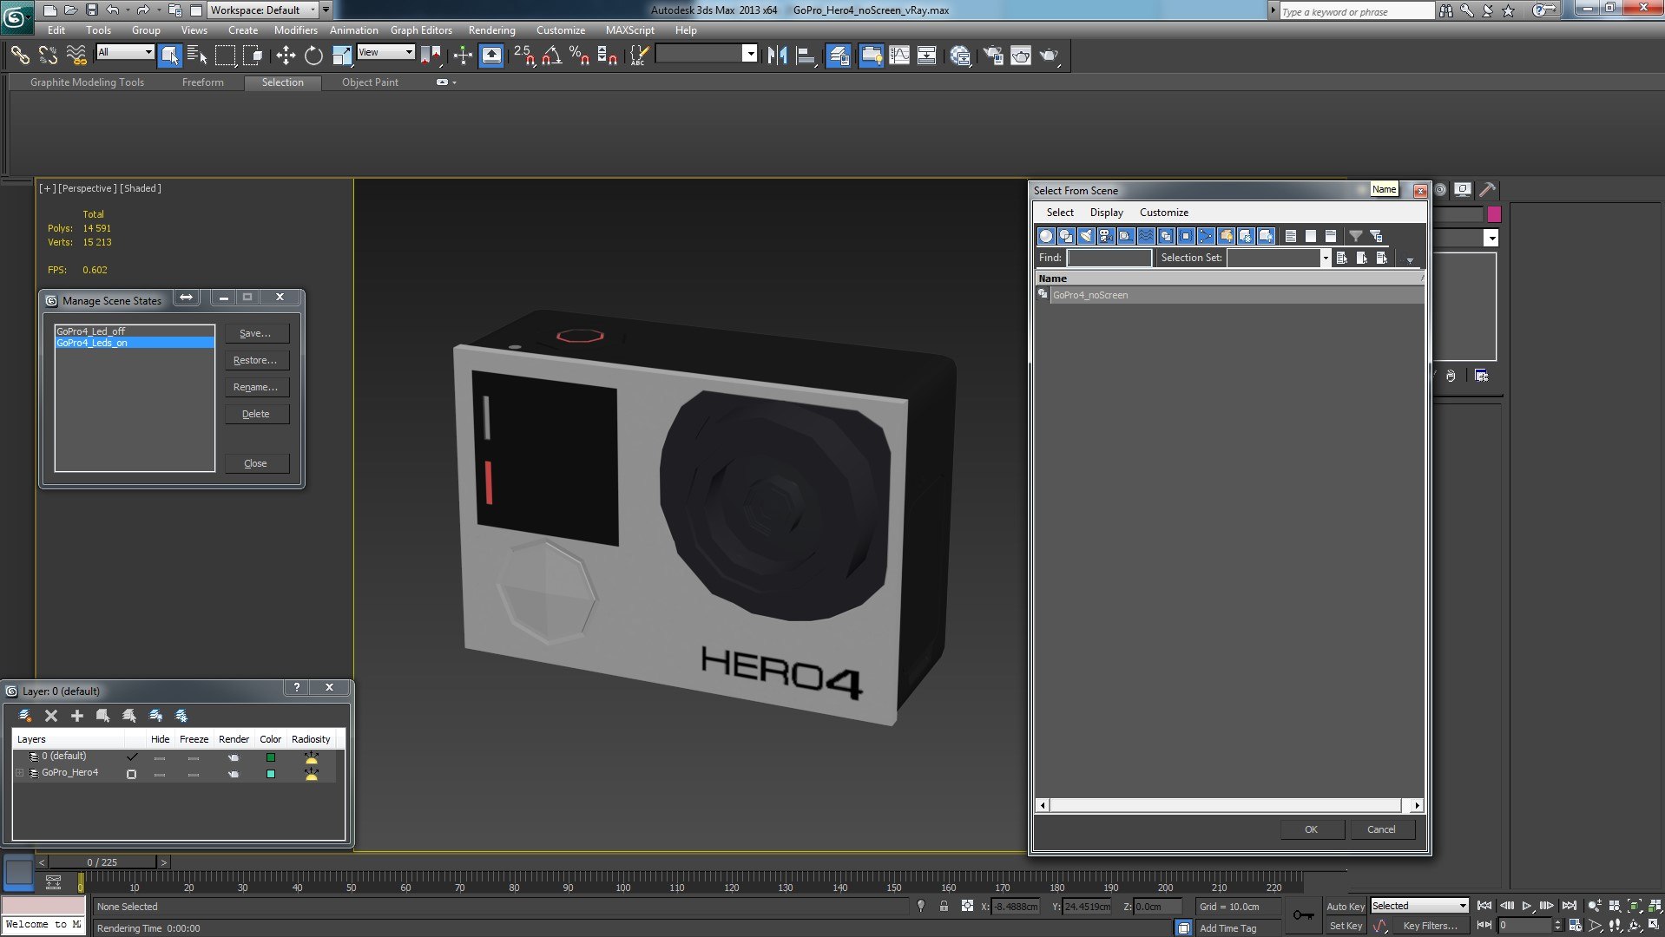The height and width of the screenshot is (937, 1665).
Task: Switch to the Freeform ribbon tab
Action: tap(203, 82)
